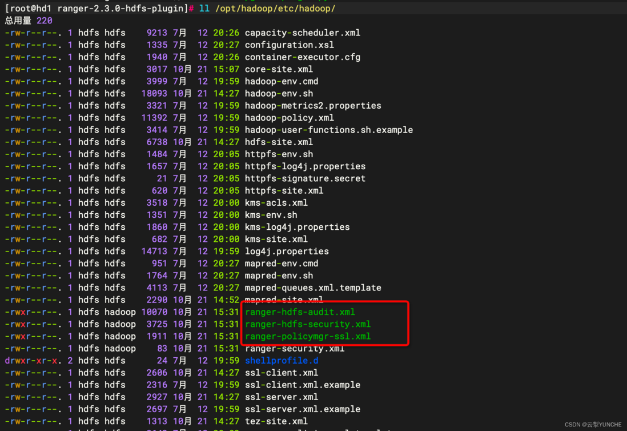This screenshot has height=431, width=627.
Task: Select mapred-queues.xml.template filename
Action: (x=313, y=288)
